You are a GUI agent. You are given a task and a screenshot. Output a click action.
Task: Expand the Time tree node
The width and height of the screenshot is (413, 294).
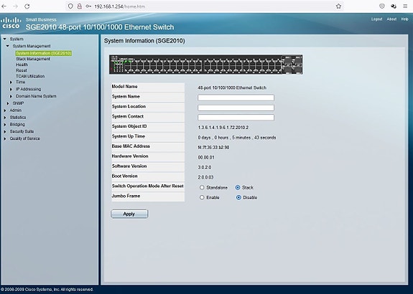[11, 82]
